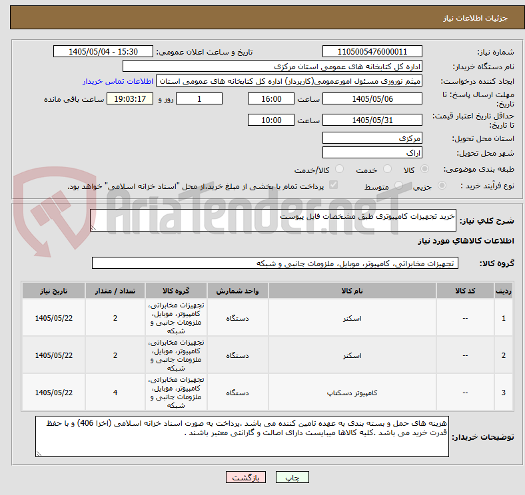Select the کالا radio button

[424, 169]
